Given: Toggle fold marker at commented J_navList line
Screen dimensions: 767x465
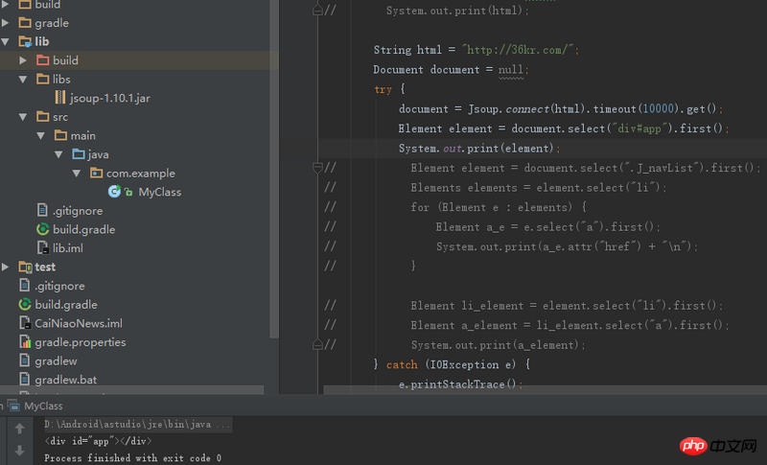Looking at the screenshot, I should 317,168.
